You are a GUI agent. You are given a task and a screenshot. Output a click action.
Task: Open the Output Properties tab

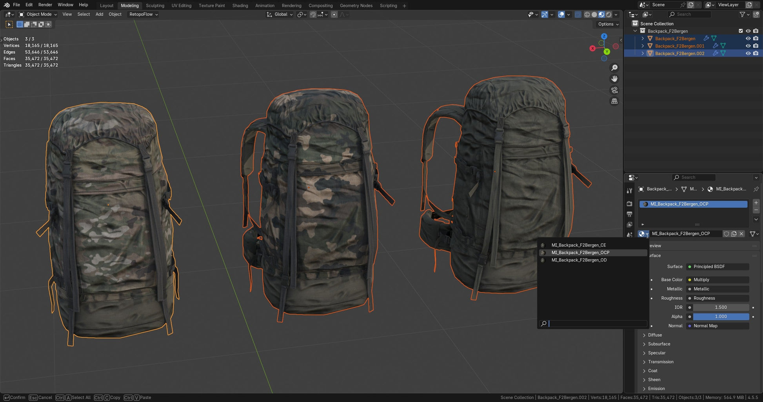pos(629,214)
